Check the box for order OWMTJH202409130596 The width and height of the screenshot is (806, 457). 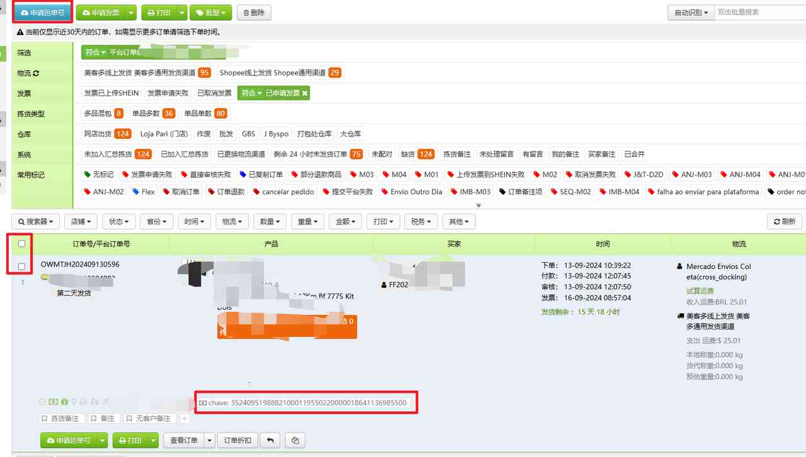click(x=22, y=267)
